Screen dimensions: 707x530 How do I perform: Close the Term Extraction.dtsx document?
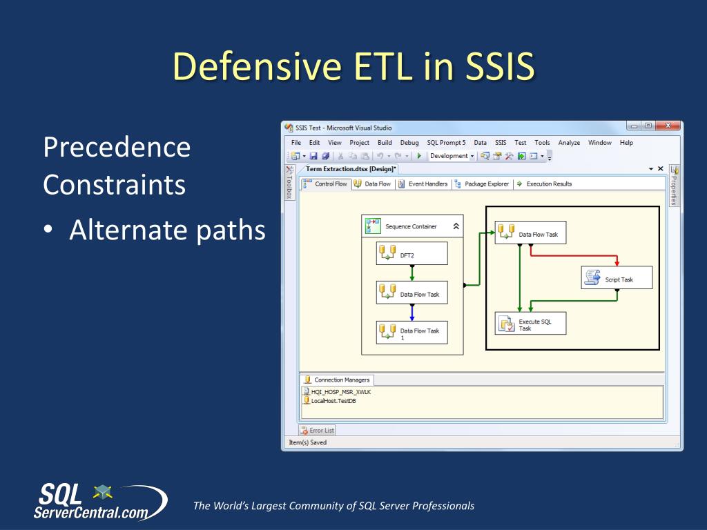(x=661, y=168)
